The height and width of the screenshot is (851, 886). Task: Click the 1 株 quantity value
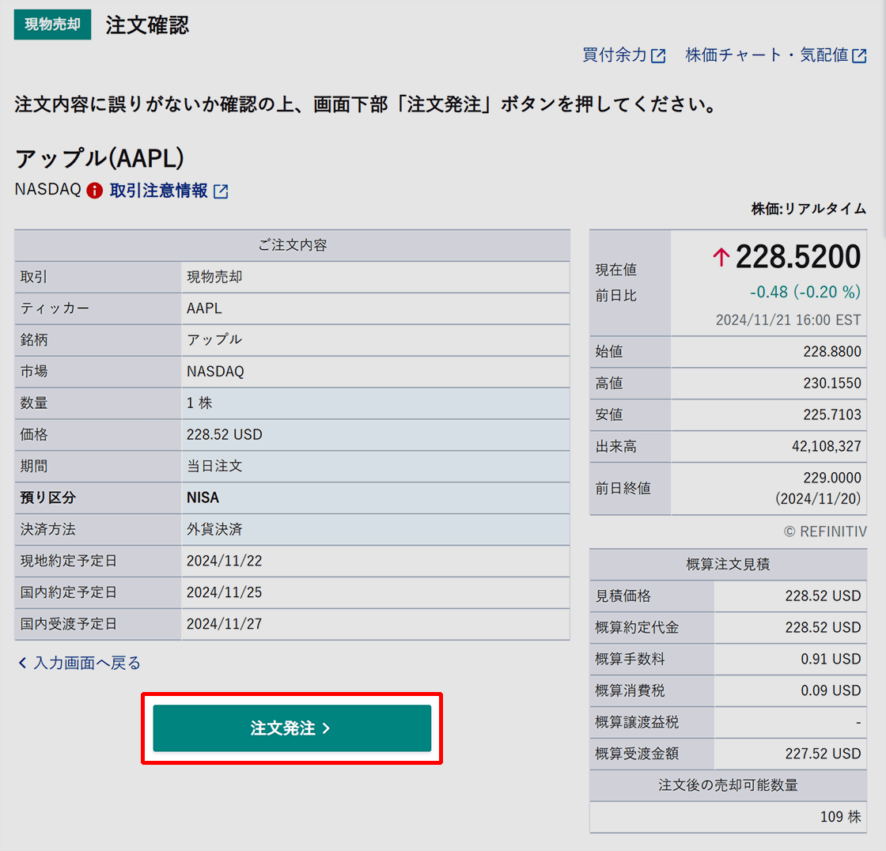coord(199,403)
